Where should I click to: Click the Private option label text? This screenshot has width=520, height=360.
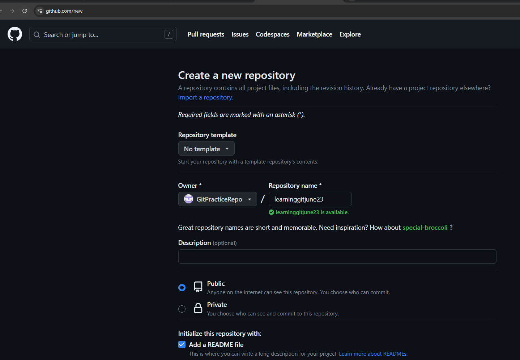tap(217, 305)
